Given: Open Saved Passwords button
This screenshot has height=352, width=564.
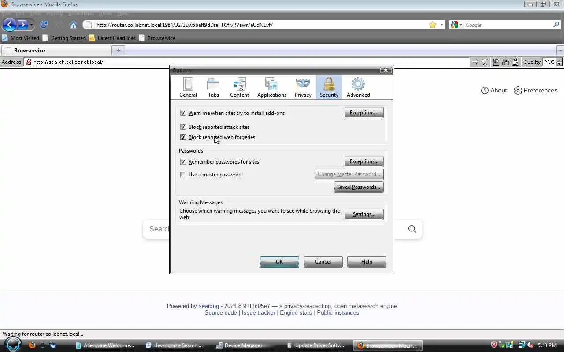Looking at the screenshot, I should tap(359, 187).
